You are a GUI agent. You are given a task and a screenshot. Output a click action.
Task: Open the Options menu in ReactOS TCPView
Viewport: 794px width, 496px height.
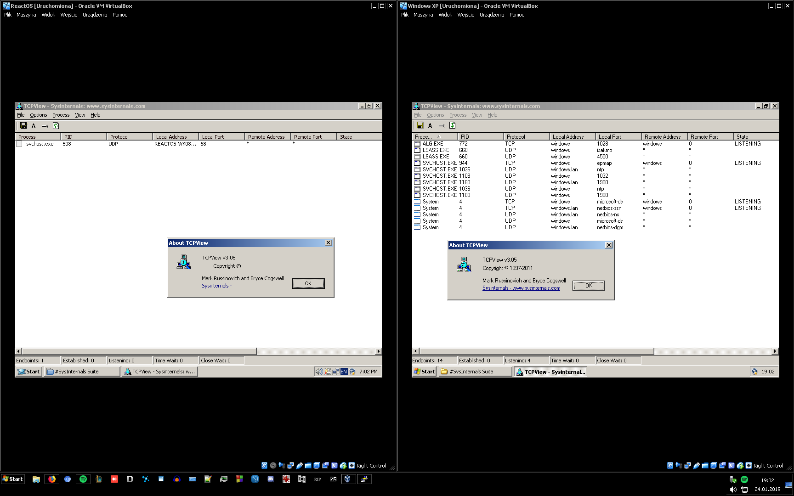click(39, 115)
